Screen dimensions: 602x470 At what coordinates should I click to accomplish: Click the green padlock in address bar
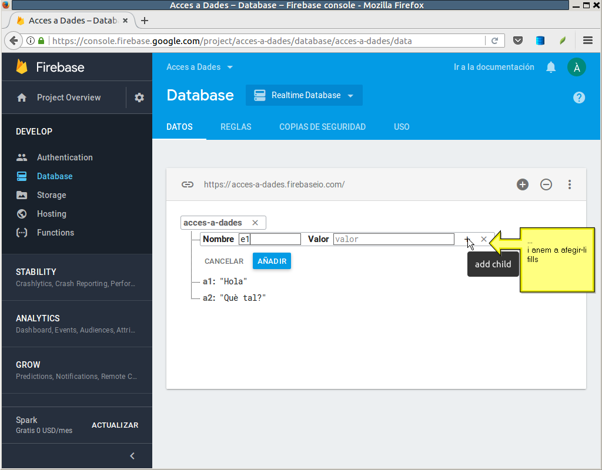pyautogui.click(x=41, y=41)
